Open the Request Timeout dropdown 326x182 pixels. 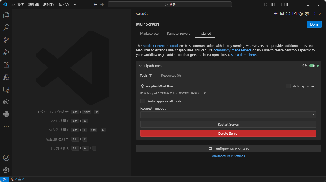pyautogui.click(x=228, y=115)
